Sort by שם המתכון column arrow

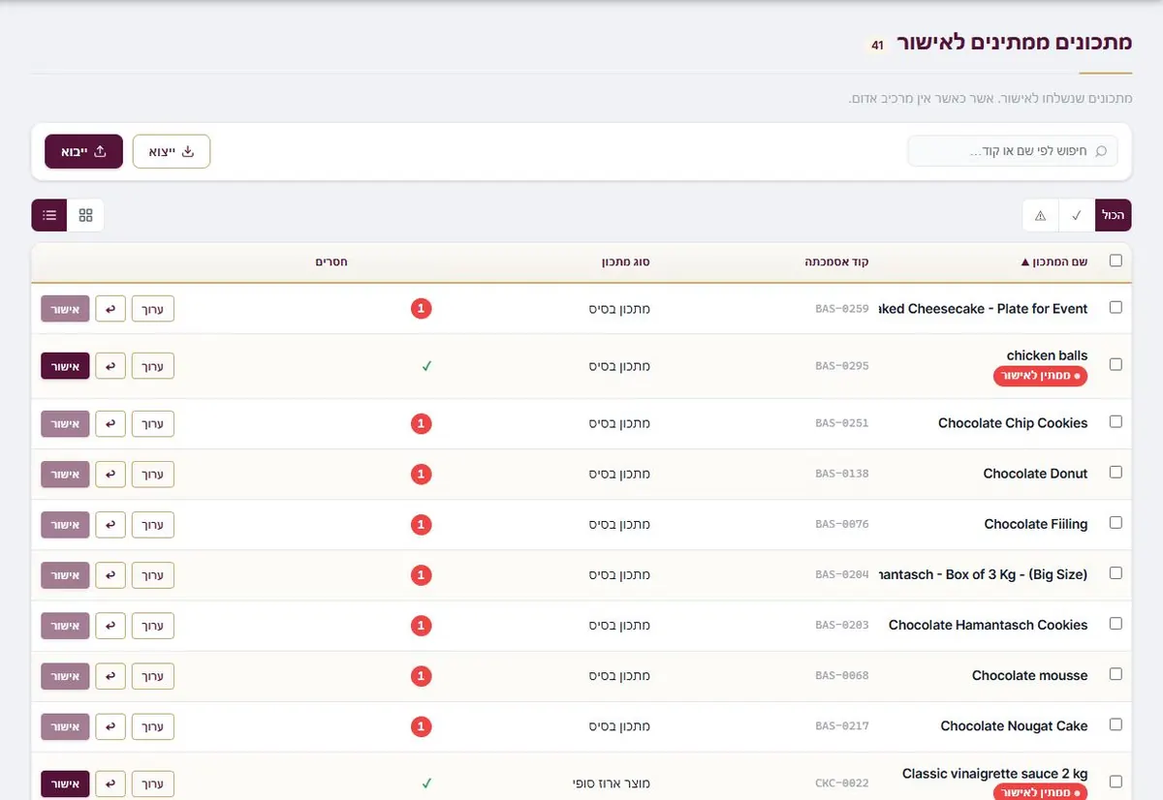pos(1025,262)
